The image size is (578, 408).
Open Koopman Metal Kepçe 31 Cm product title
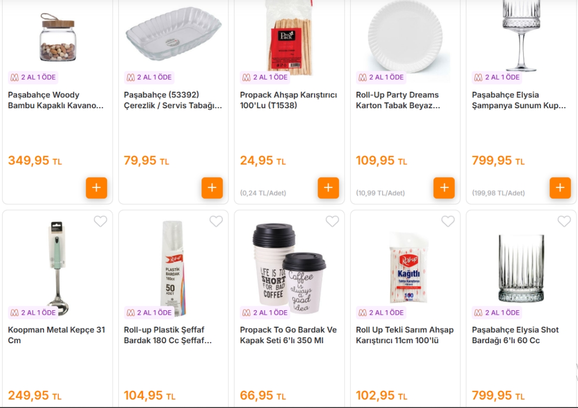56,335
